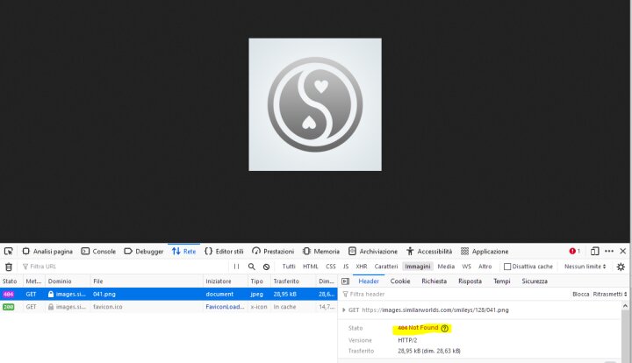The width and height of the screenshot is (632, 363).
Task: Switch to the Console tab
Action: (x=98, y=251)
